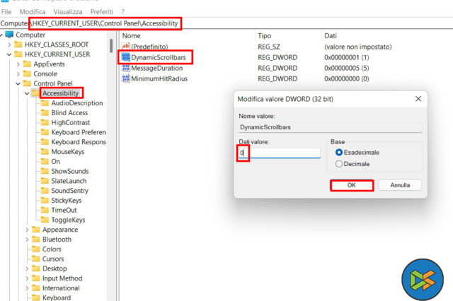Click the Nome valore field showing DynamicScrollbars
This screenshot has height=301, width=453.
(x=331, y=127)
